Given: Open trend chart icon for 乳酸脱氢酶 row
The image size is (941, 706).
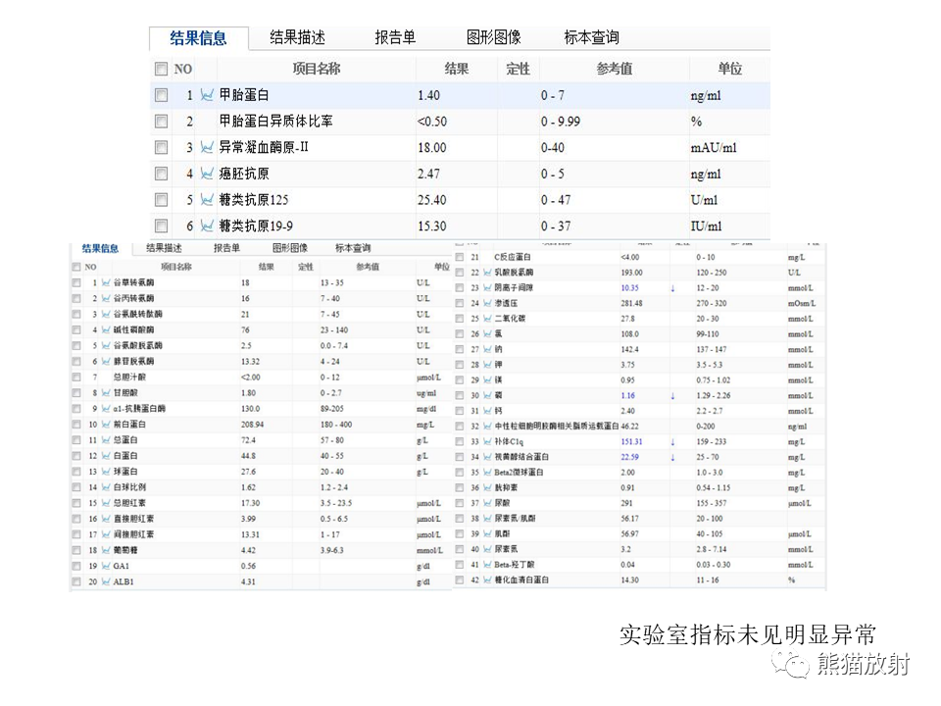Looking at the screenshot, I should coord(487,272).
